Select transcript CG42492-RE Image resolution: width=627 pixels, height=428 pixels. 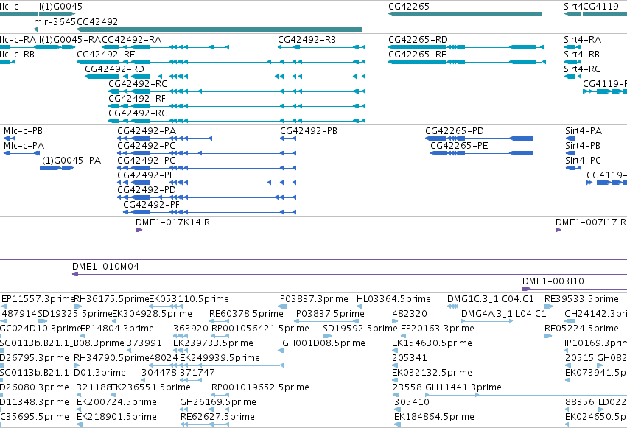221,62
